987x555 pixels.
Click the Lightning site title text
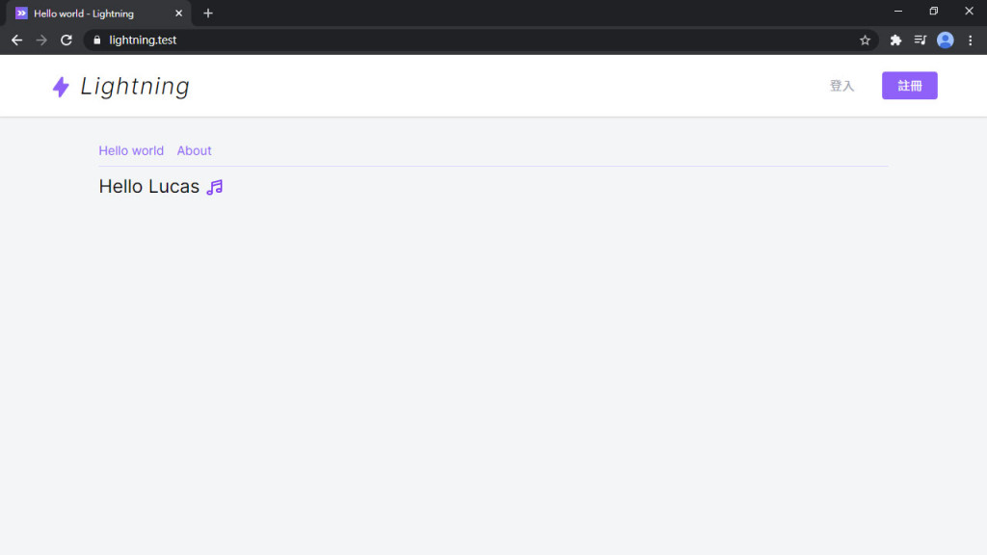(135, 87)
